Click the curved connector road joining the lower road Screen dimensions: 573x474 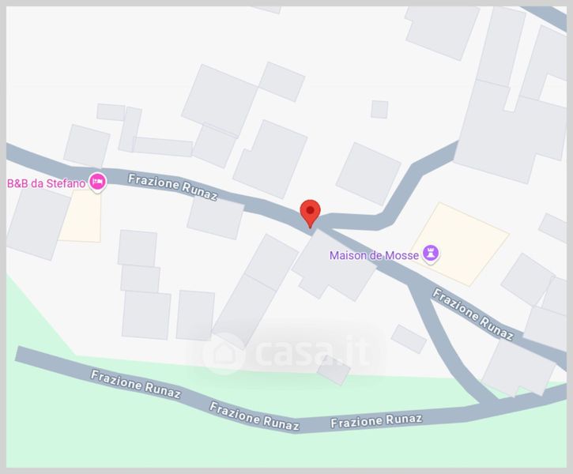[x=444, y=341]
